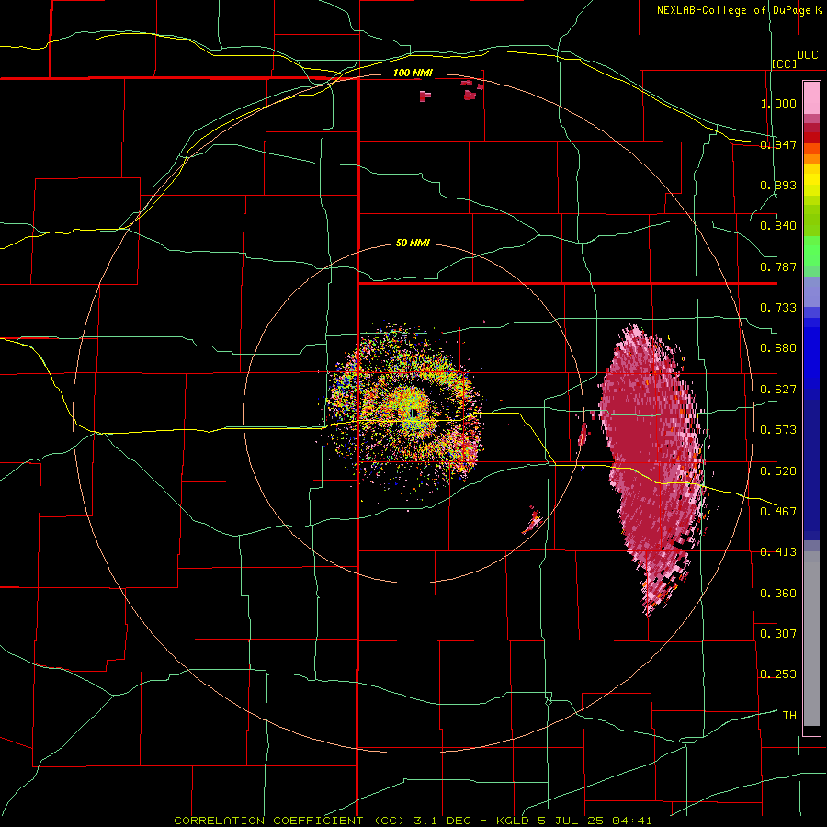
Task: Click the 0.413 legend value
Action: pyautogui.click(x=778, y=552)
